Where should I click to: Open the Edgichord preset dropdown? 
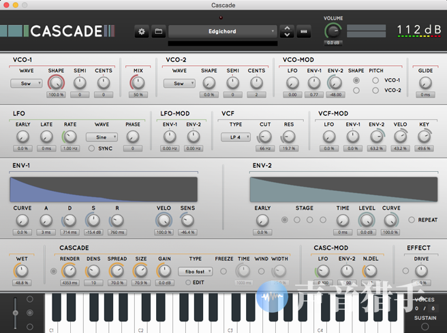point(222,31)
